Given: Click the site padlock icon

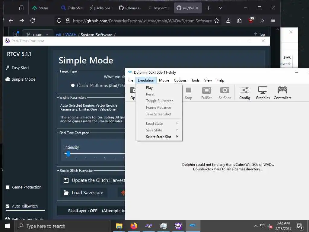Looking at the screenshot, I should (68, 21).
